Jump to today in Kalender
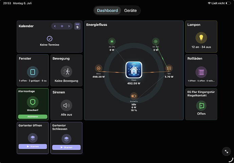The height and width of the screenshot is (163, 234). pos(62,26)
